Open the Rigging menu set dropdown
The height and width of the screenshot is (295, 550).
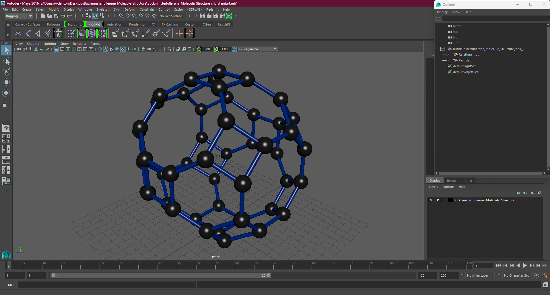click(x=19, y=16)
